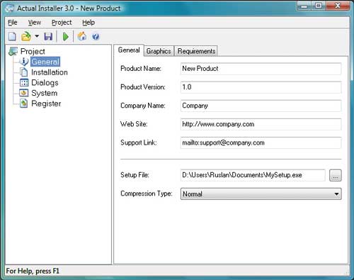
Task: Select Register in the project tree
Action: pyautogui.click(x=46, y=103)
